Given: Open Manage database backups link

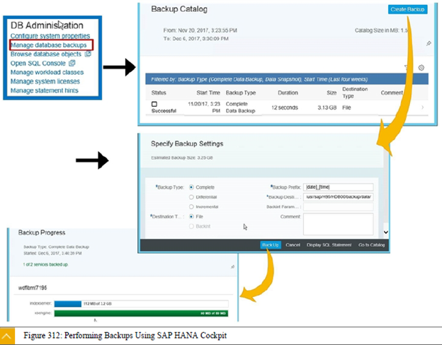Looking at the screenshot, I should pyautogui.click(x=48, y=45).
